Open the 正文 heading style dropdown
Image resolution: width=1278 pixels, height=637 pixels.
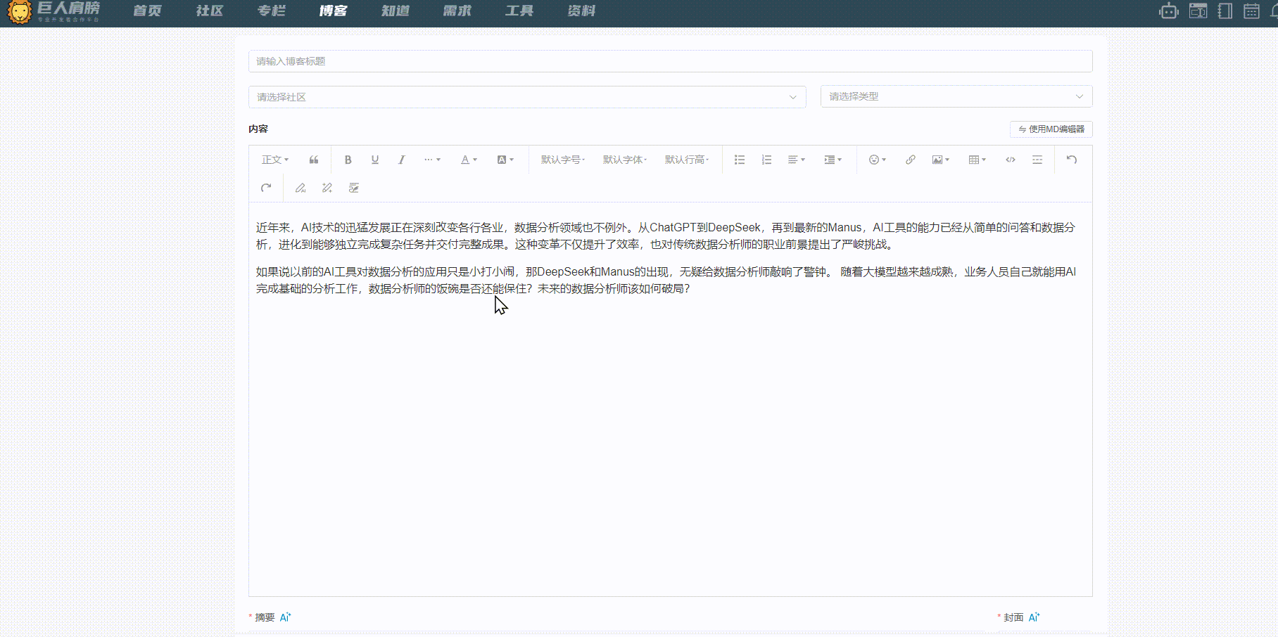pyautogui.click(x=275, y=160)
